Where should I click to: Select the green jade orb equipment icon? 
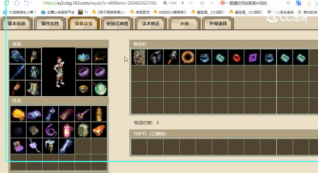(100, 88)
